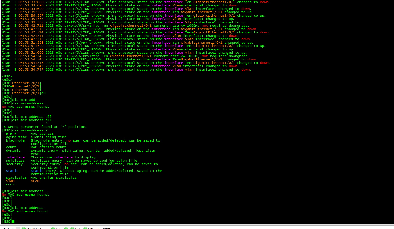The image size is (394, 229).
Task: Click the ETHDRV DrvInfo log at 05:53:54:743
Action: tap(125, 56)
